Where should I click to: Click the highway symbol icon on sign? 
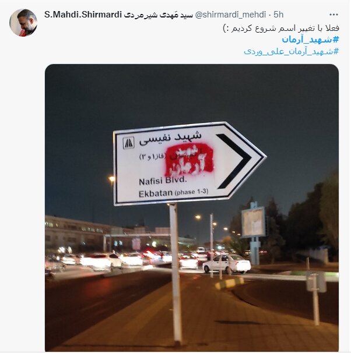click(x=128, y=143)
